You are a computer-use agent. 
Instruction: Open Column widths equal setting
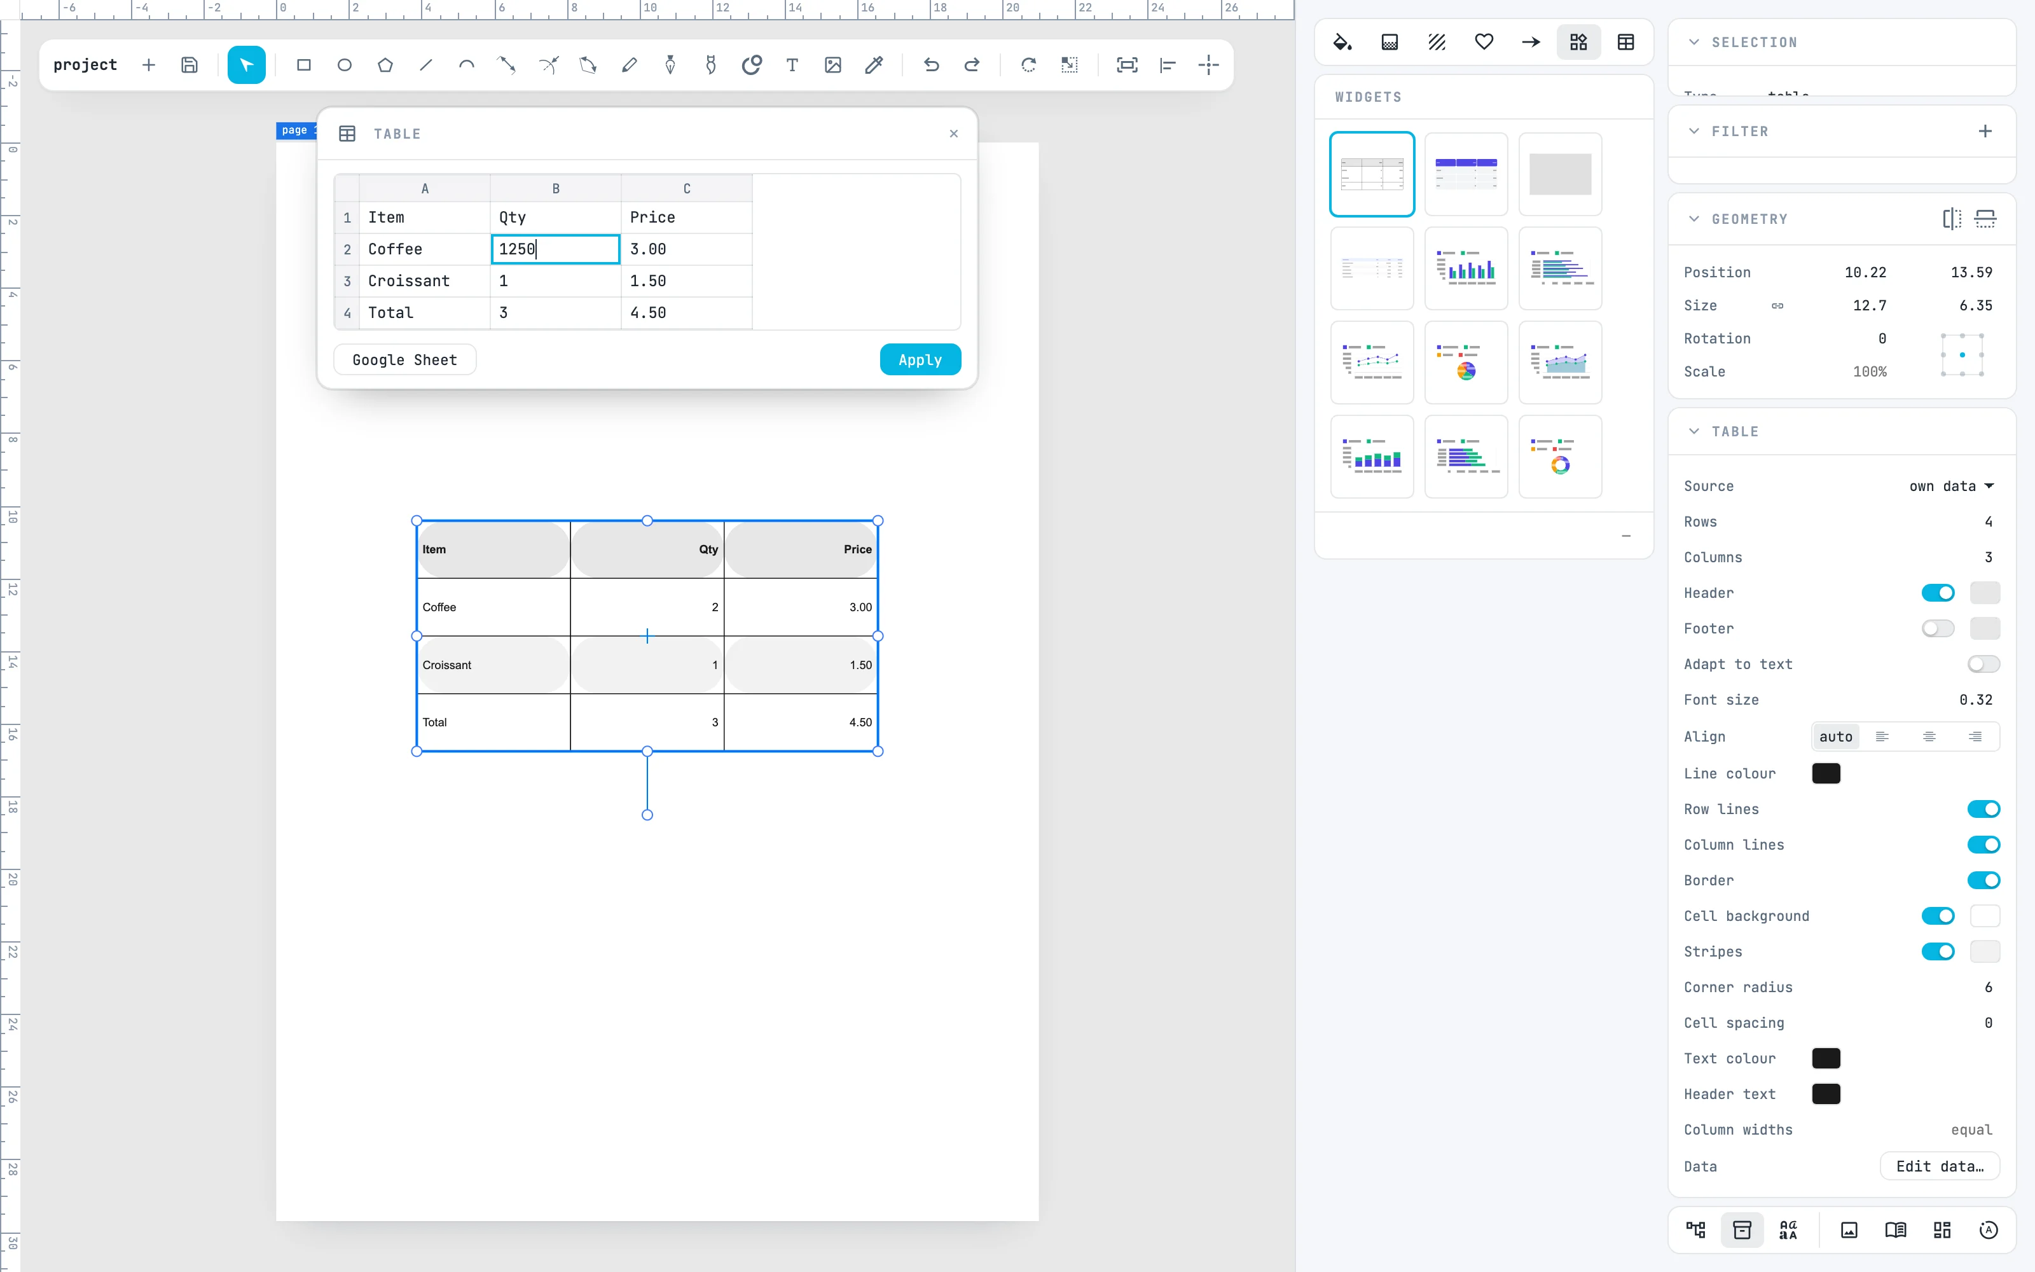pos(1971,1130)
